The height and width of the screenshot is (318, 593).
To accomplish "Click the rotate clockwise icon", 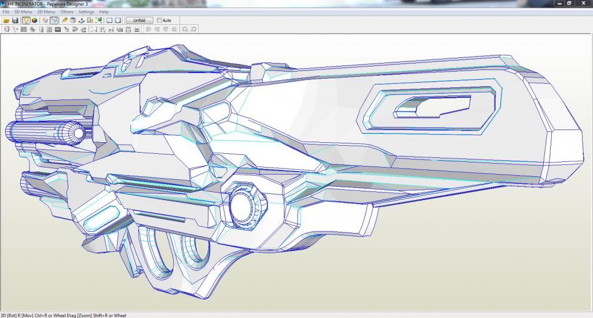I will [x=193, y=29].
